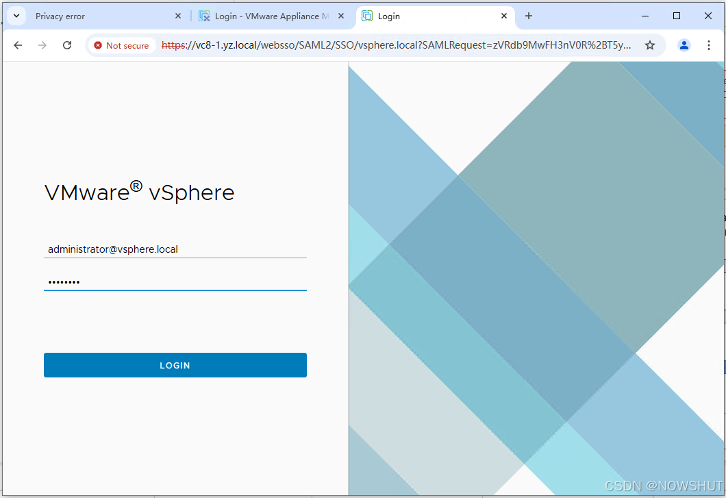Click the LOGIN button
Screen dimensions: 726x498
pyautogui.click(x=175, y=365)
